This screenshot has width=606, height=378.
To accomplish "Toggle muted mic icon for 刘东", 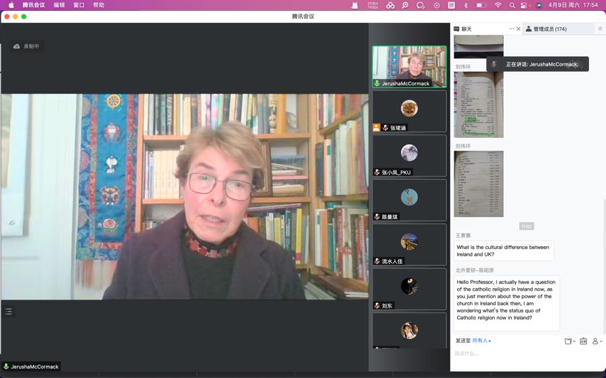I will (377, 306).
